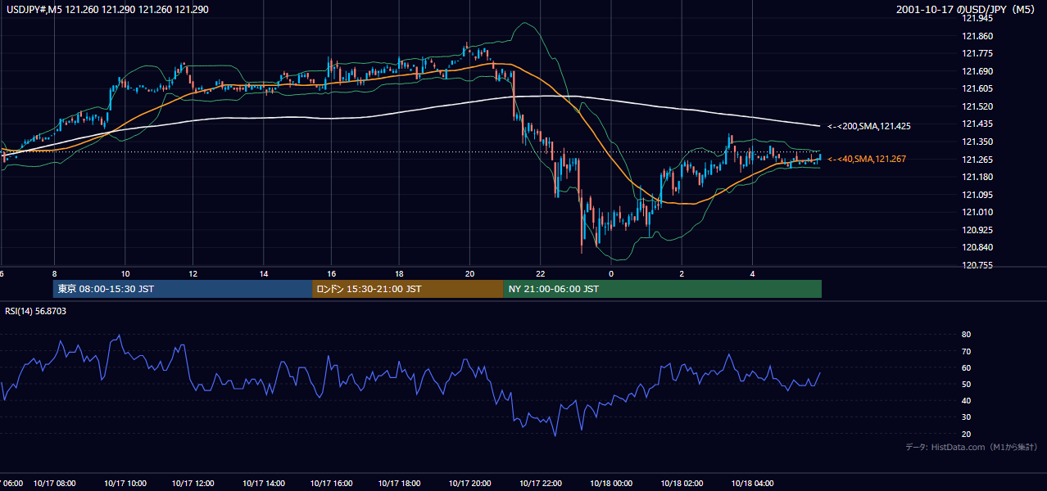This screenshot has width=1047, height=491.
Task: Click the 10/17 14:00 date axis label
Action: coord(264,484)
